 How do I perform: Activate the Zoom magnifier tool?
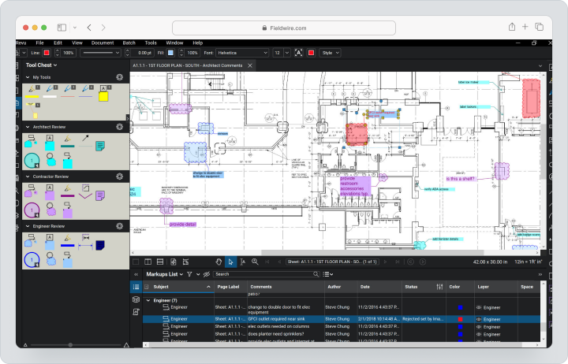click(x=255, y=262)
